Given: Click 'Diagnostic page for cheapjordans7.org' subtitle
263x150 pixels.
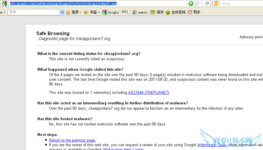Looking at the screenshot, I should [x=74, y=39].
